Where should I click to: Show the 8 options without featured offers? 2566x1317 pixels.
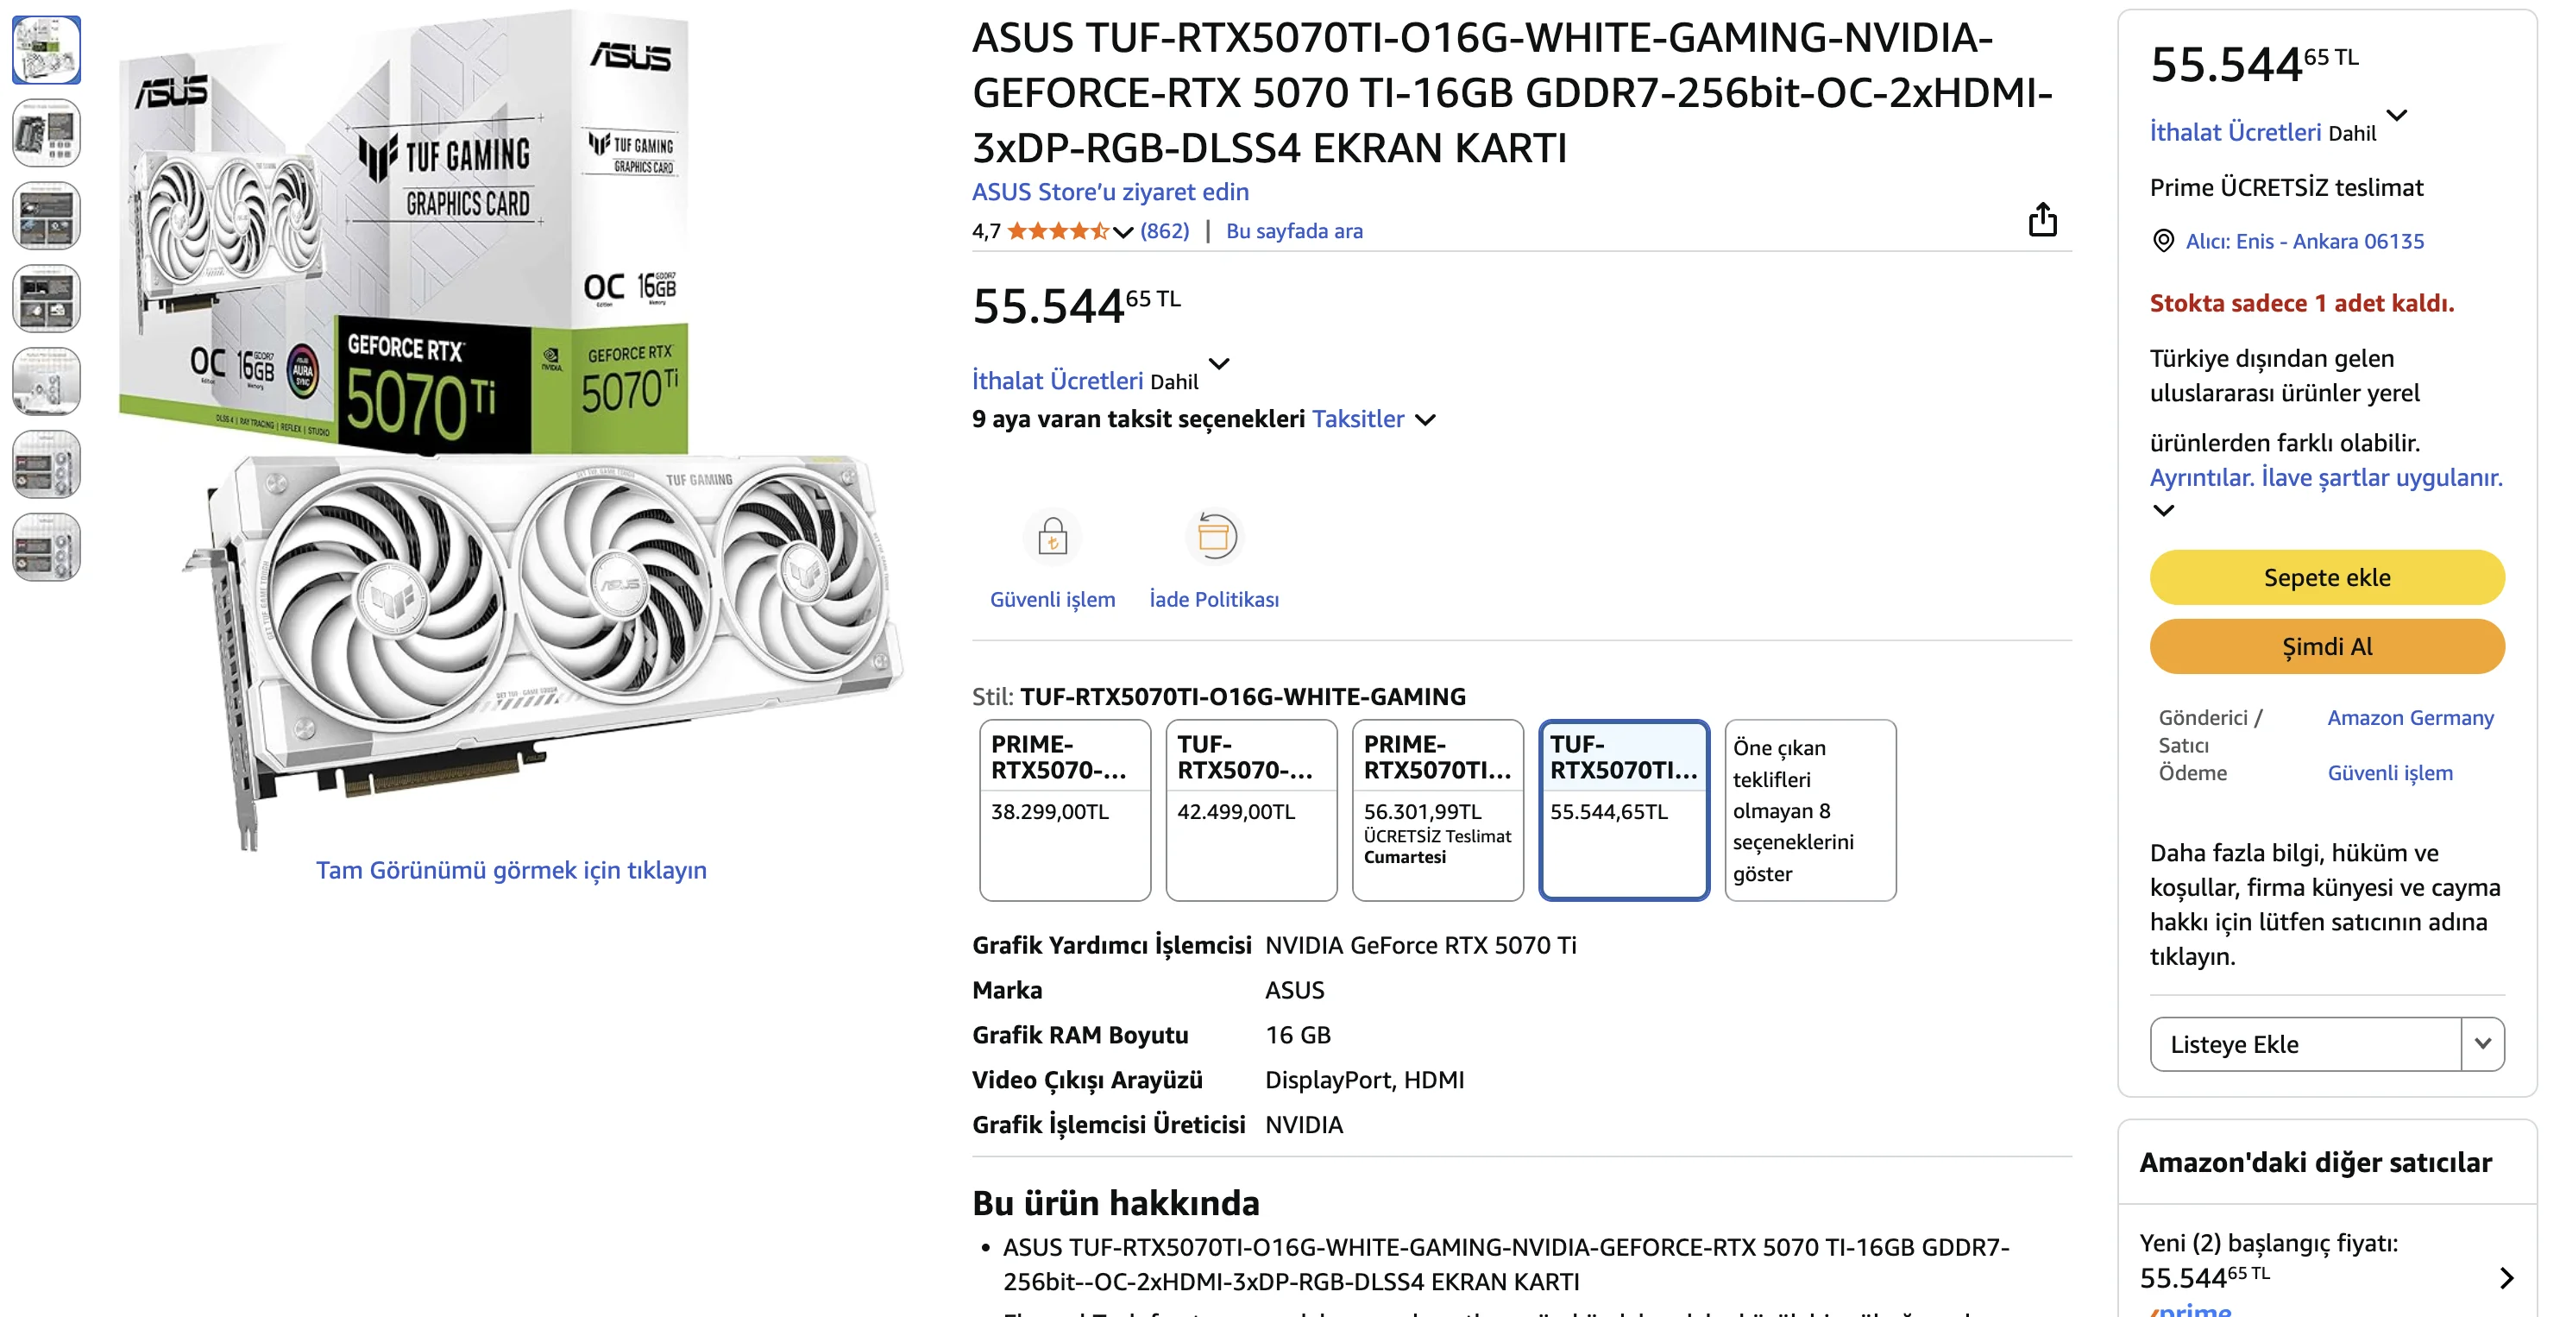pos(1810,810)
